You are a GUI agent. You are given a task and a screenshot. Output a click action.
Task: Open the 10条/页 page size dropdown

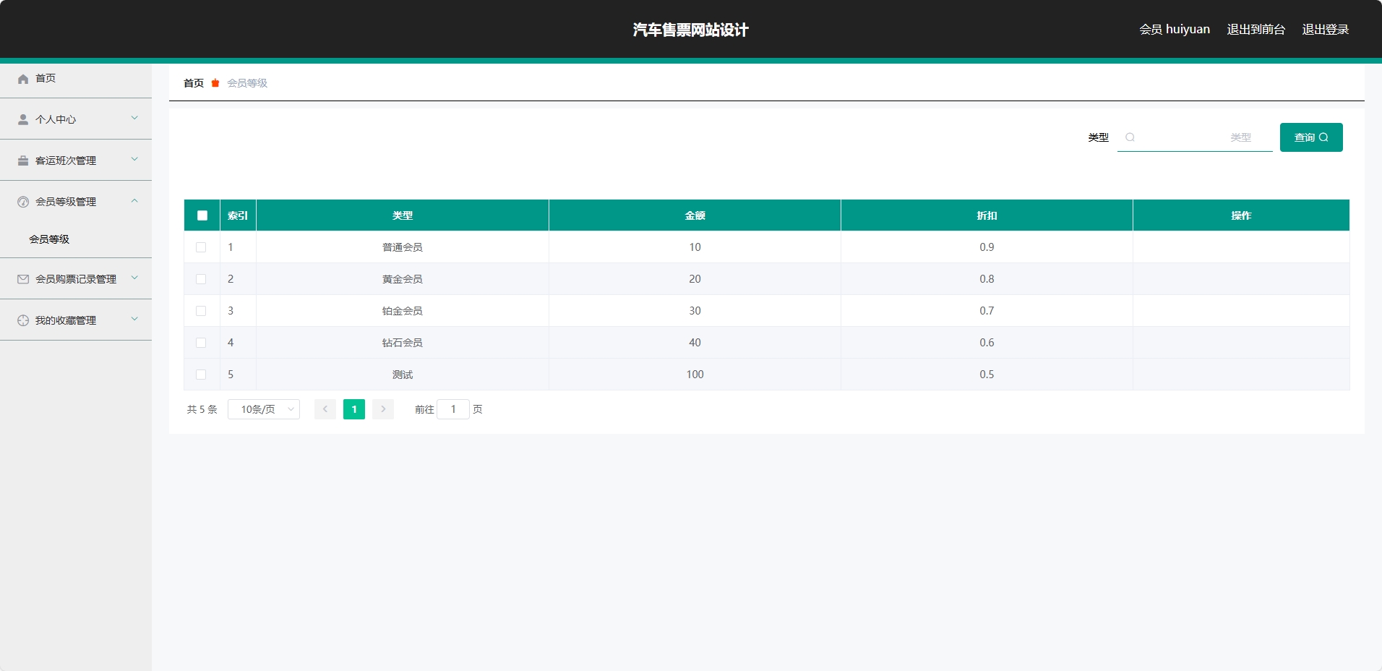click(x=263, y=409)
